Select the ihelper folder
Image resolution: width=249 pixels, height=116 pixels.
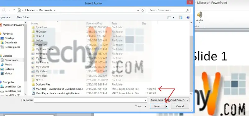coord(40,41)
